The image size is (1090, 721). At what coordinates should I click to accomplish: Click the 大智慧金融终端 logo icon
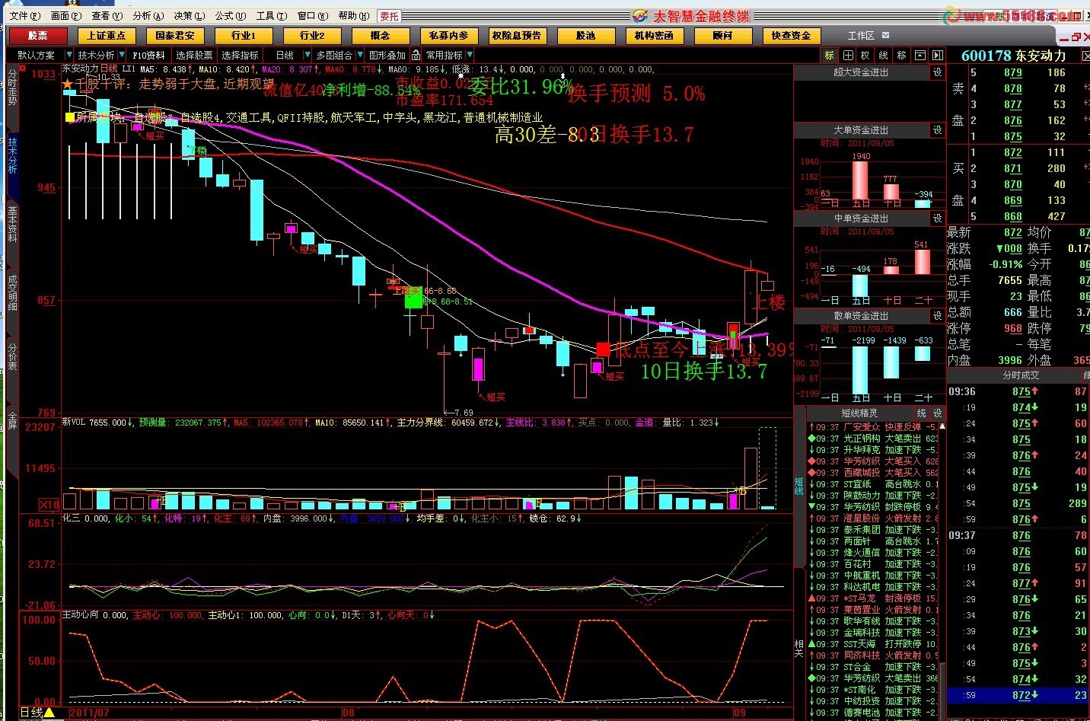(640, 16)
